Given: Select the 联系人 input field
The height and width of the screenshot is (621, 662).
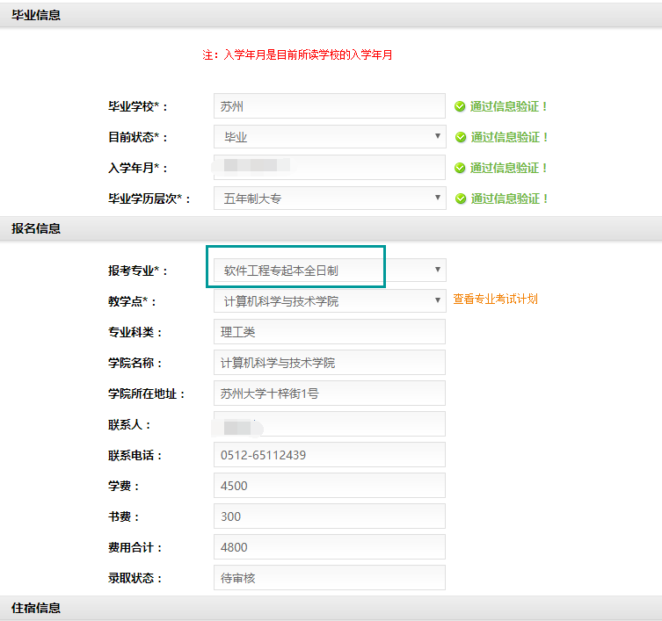Looking at the screenshot, I should pos(329,424).
